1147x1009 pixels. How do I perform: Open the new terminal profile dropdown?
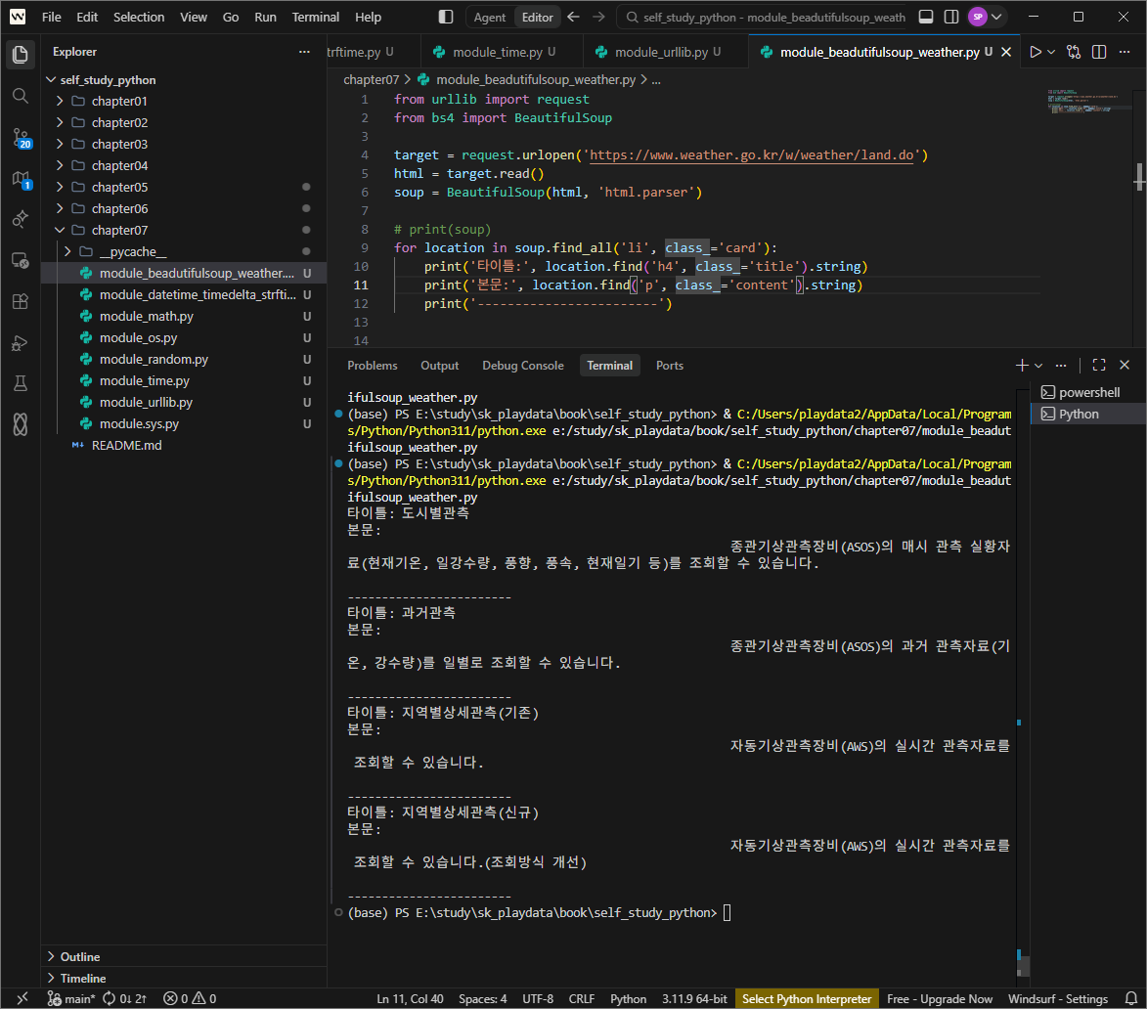(1038, 365)
